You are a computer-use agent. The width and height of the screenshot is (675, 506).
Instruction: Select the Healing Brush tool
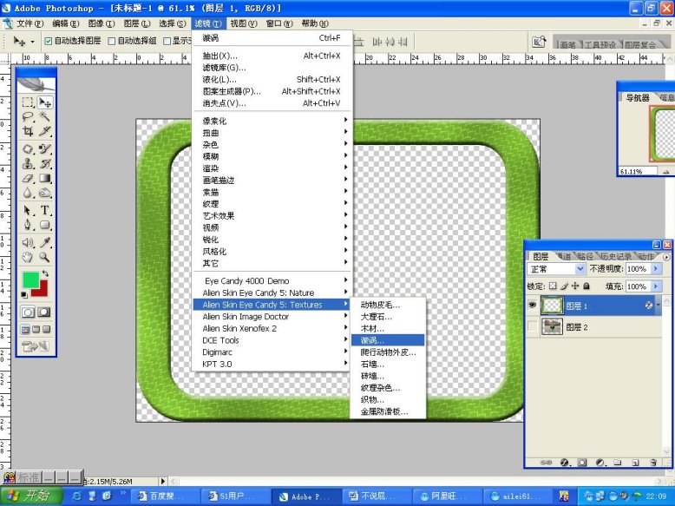click(x=28, y=149)
